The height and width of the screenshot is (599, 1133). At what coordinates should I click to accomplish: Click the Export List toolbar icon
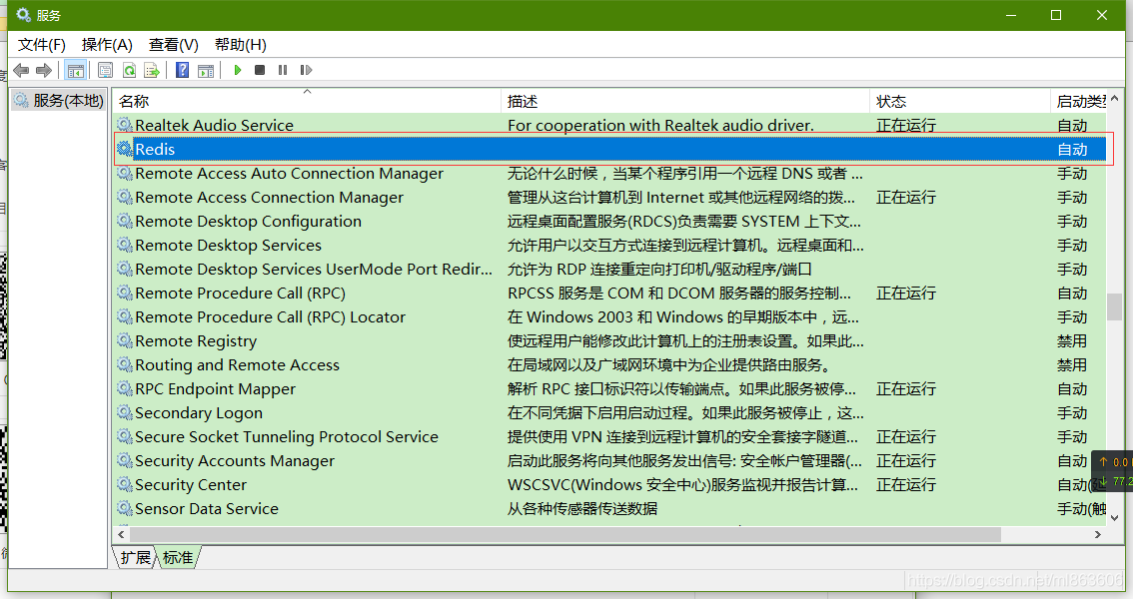[152, 70]
